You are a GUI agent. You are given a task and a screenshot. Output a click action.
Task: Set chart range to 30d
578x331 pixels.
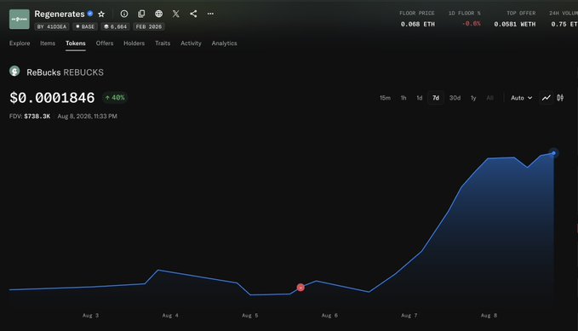tap(455, 98)
